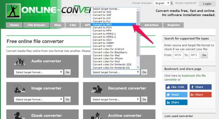Select Convert to 3GP option
Screen dimensions: 219x119
(114, 15)
